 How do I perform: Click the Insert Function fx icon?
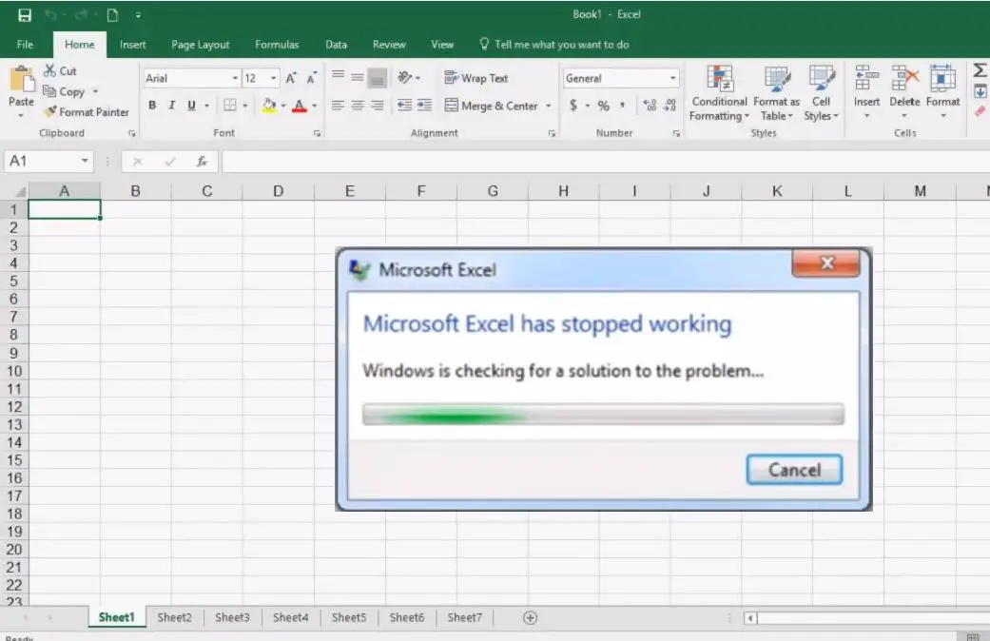pyautogui.click(x=202, y=162)
